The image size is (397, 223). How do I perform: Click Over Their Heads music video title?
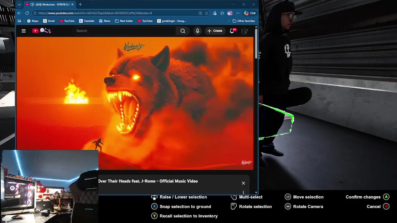pos(148,181)
